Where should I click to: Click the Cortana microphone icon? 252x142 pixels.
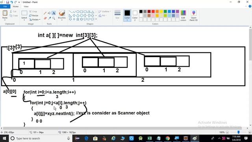pos(69,138)
